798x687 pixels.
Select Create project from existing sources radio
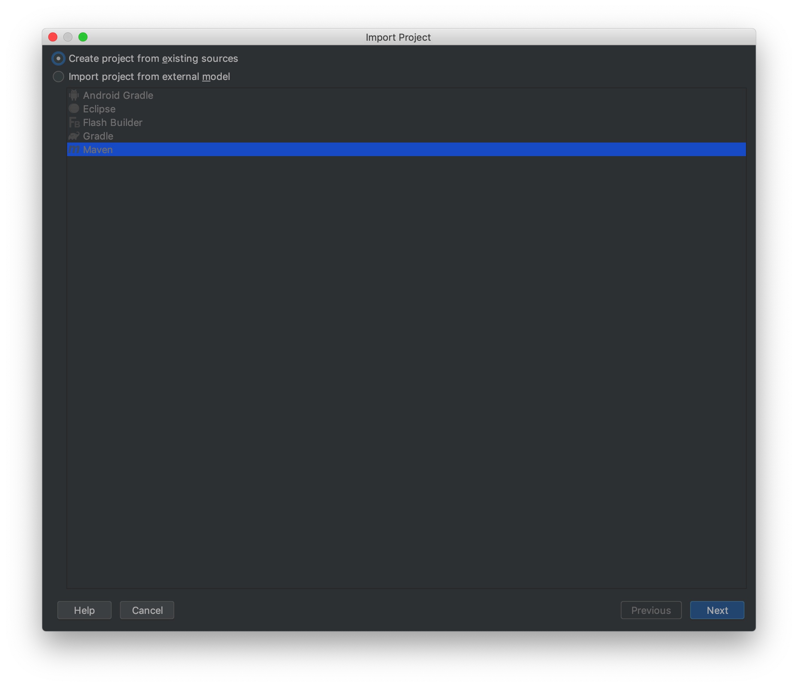58,58
